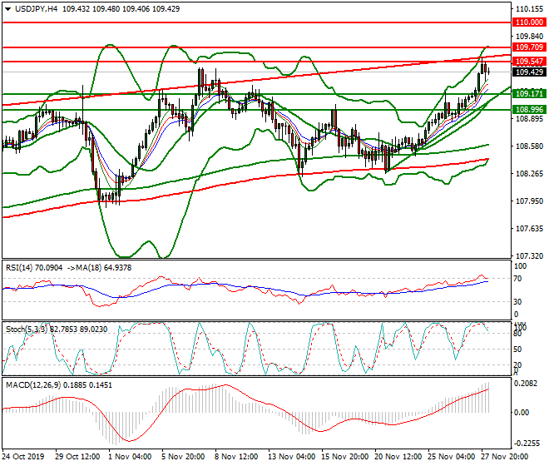Select the 109.840 price axis value

click(529, 37)
